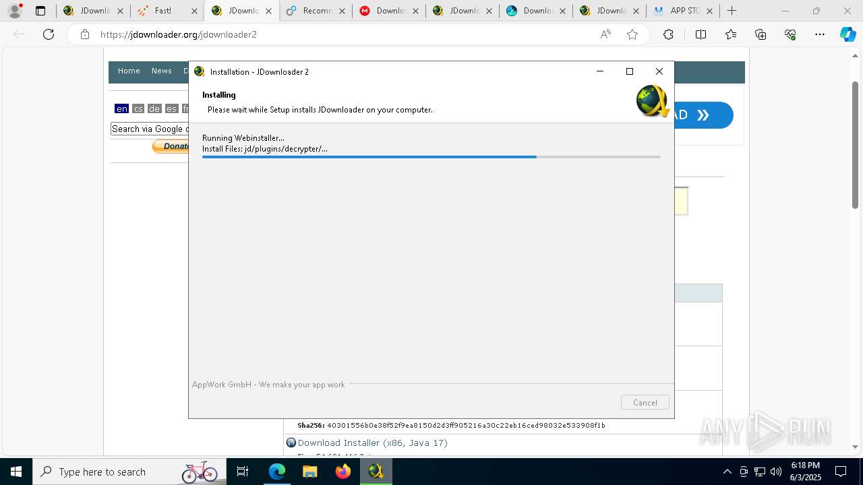
Task: Click the address bar URL
Action: point(179,34)
